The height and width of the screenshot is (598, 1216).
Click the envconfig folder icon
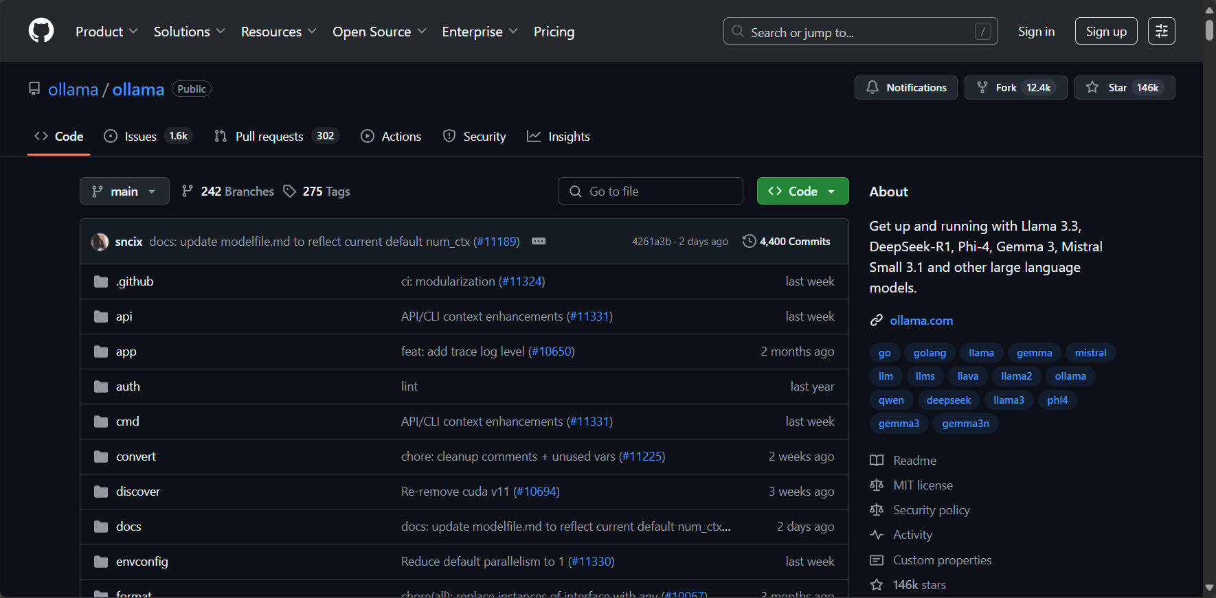point(101,562)
